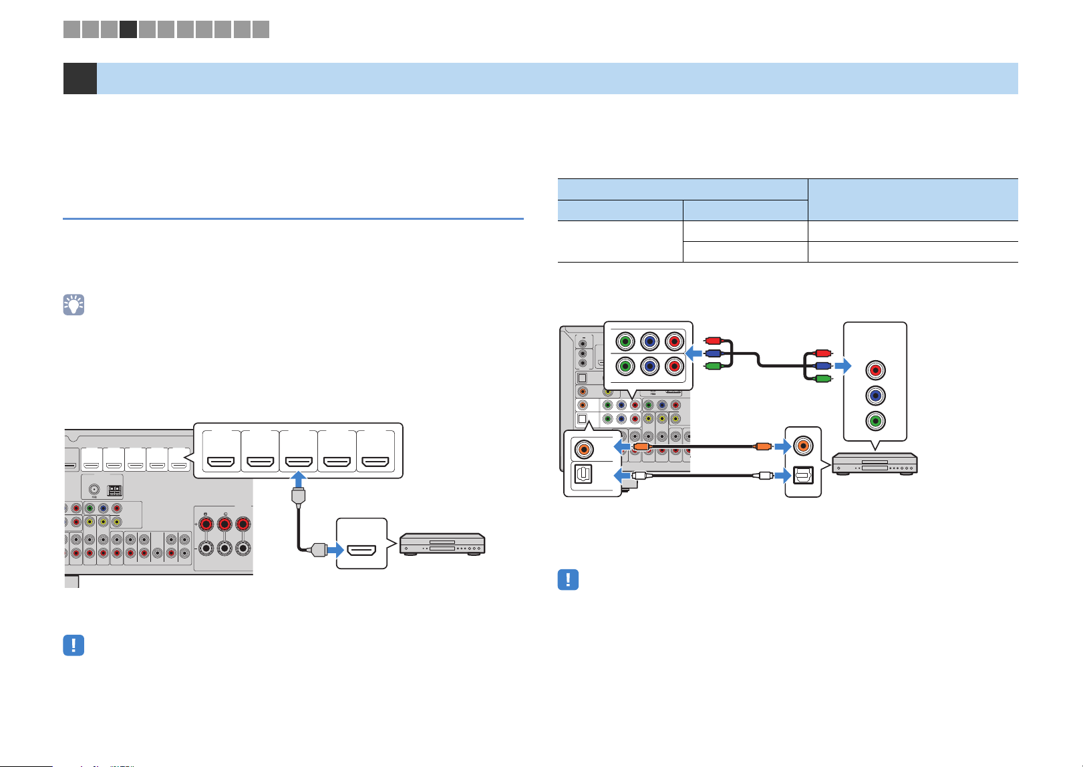Click the blue jack in the top row of the component callout
Viewport: 1083px width, 767px height.
click(x=649, y=341)
